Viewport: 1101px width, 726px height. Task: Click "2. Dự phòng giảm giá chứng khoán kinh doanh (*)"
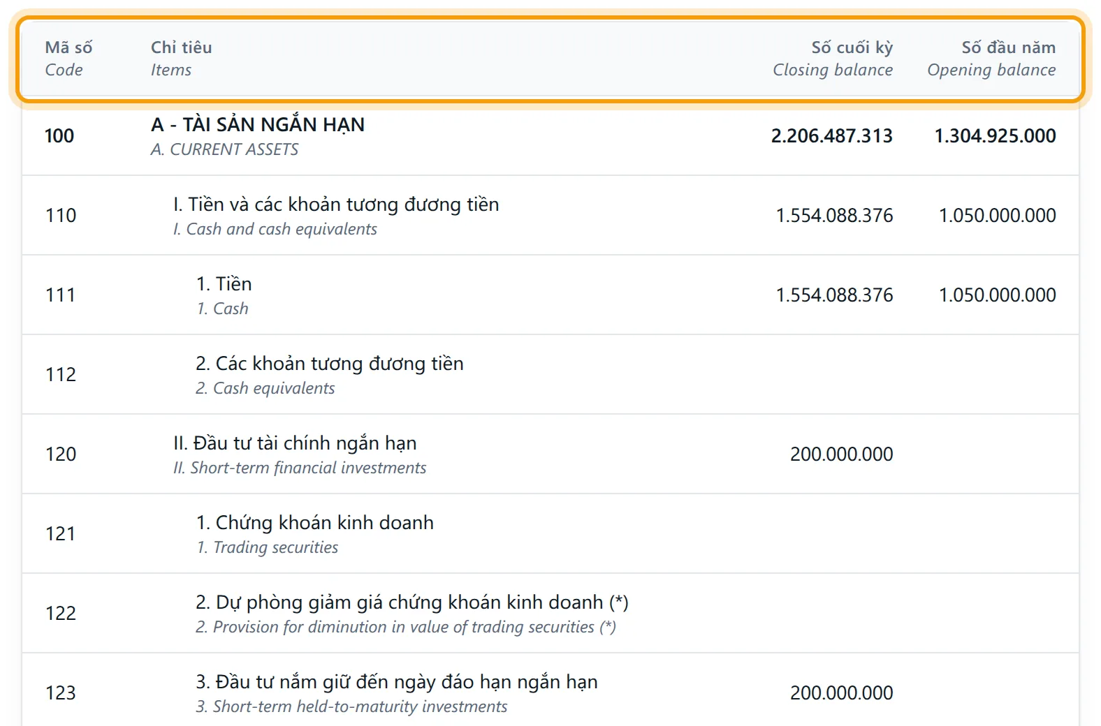point(412,602)
